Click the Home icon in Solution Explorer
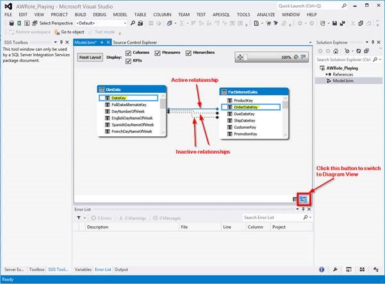Viewport: 385px width, 284px height. (x=336, y=51)
